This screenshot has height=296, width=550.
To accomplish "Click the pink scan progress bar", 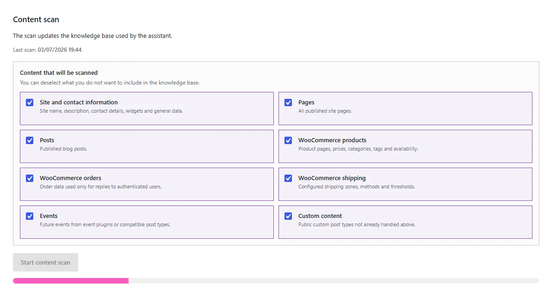I will pos(71,281).
